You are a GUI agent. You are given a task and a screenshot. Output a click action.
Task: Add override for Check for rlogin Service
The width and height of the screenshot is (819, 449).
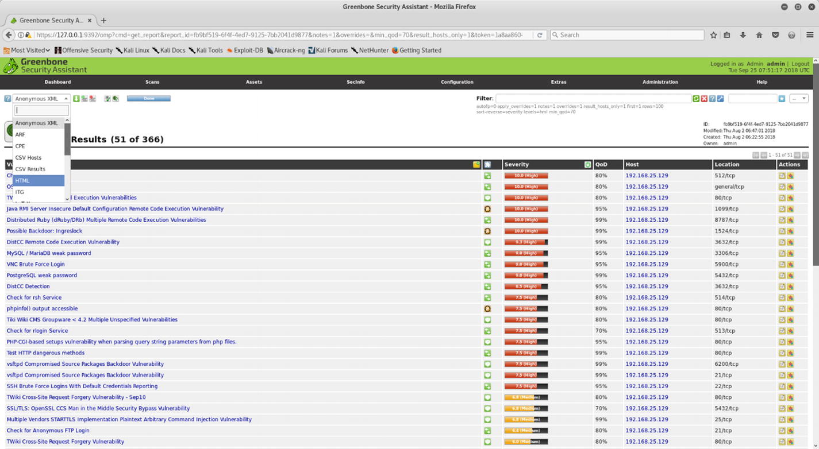[x=790, y=331]
